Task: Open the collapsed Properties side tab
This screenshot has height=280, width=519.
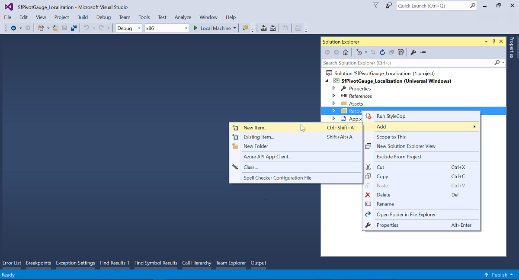Action: 512,47
